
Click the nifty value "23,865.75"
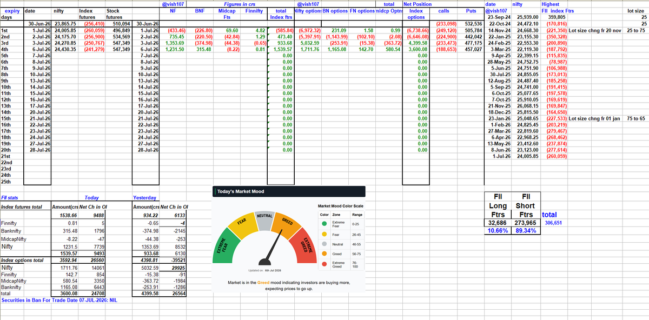click(x=64, y=24)
